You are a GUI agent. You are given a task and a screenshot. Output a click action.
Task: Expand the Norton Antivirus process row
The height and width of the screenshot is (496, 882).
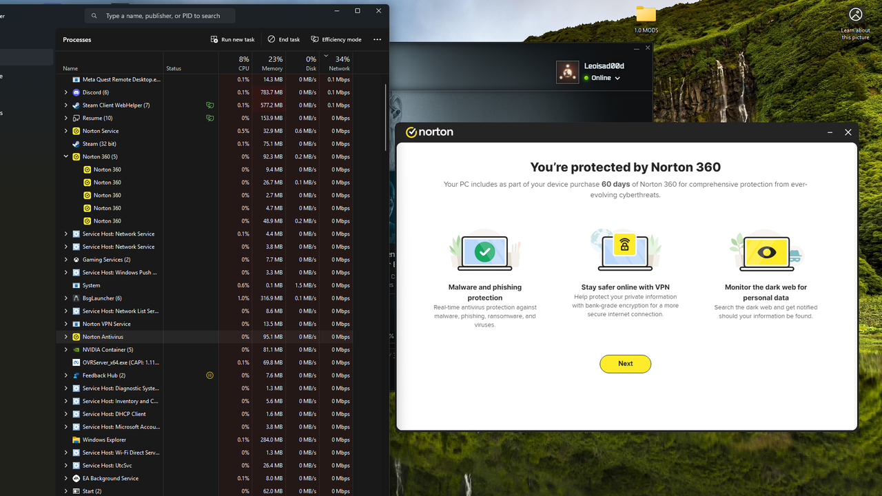(66, 337)
